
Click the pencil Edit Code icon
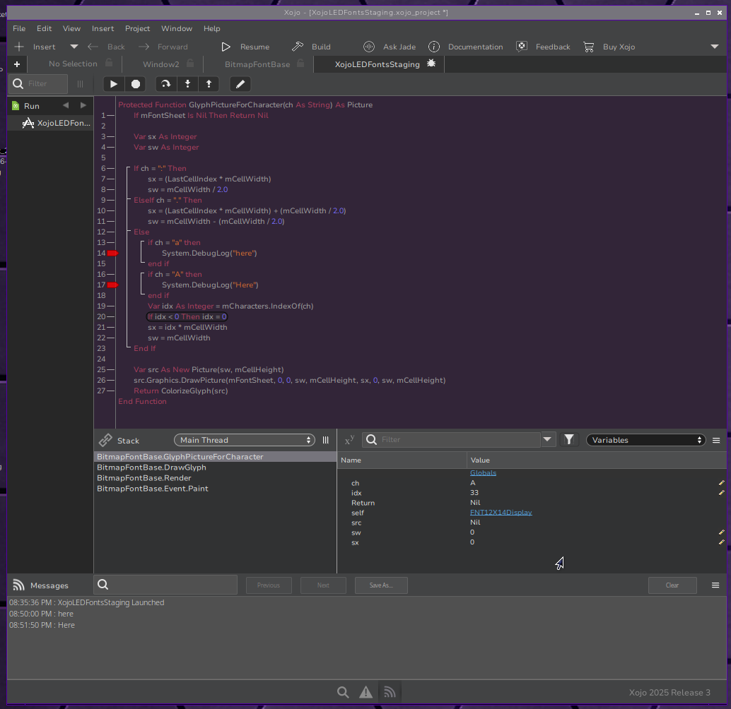click(240, 84)
